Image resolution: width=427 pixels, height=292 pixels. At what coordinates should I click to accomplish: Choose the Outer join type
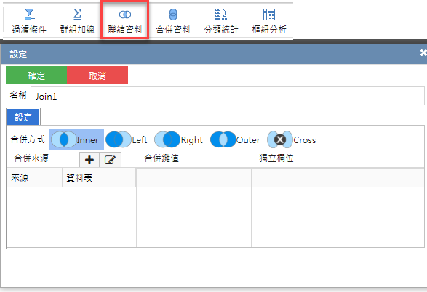(x=235, y=139)
